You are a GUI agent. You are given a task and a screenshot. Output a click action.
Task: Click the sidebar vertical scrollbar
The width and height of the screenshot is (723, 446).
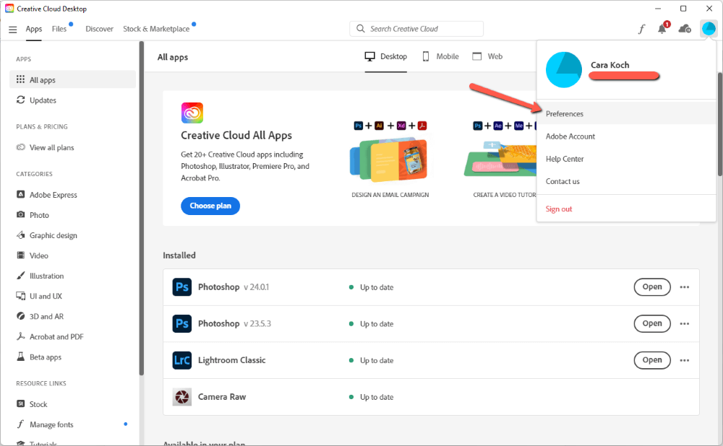[142, 207]
